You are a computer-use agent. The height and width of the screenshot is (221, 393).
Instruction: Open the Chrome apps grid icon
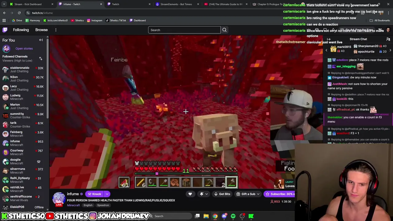(4, 20)
